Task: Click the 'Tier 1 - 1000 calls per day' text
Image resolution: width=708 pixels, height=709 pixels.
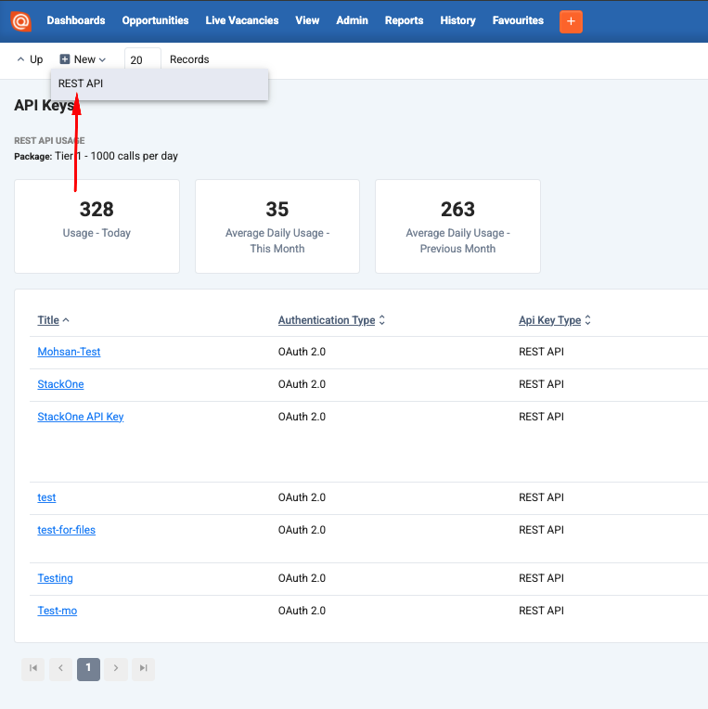Action: pyautogui.click(x=117, y=156)
